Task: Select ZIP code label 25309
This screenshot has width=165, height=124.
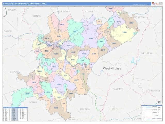Action: [x=46, y=51]
